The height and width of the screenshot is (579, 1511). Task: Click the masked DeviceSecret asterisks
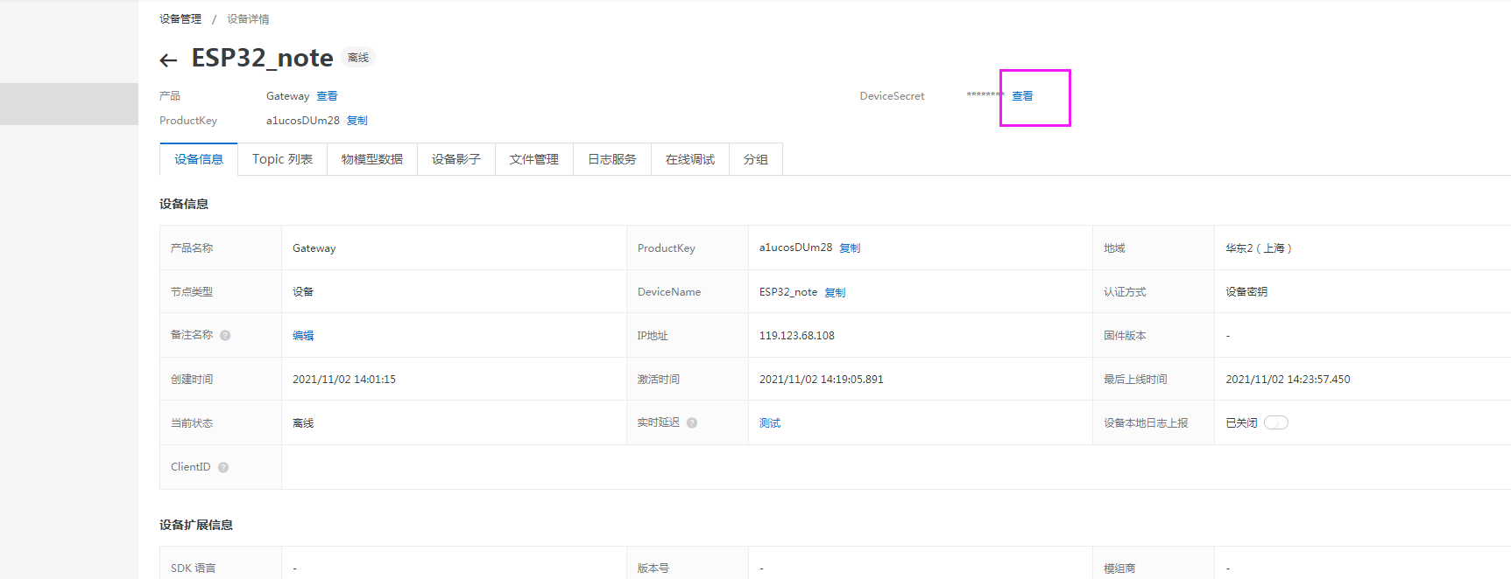click(x=985, y=95)
